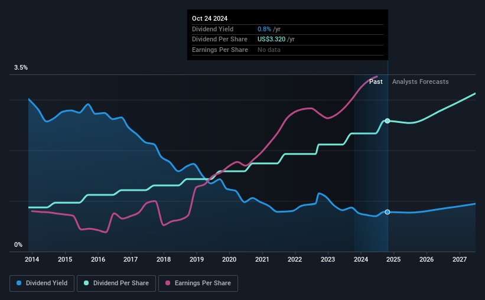
Task: Click the teal Dividend Per Share legend dot
Action: point(86,283)
